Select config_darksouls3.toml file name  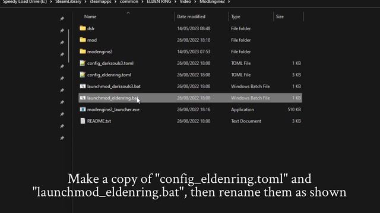pyautogui.click(x=110, y=63)
